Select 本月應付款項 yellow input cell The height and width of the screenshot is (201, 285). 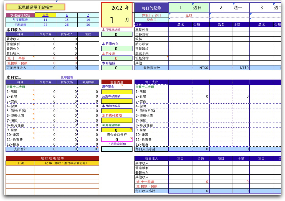click(117, 120)
